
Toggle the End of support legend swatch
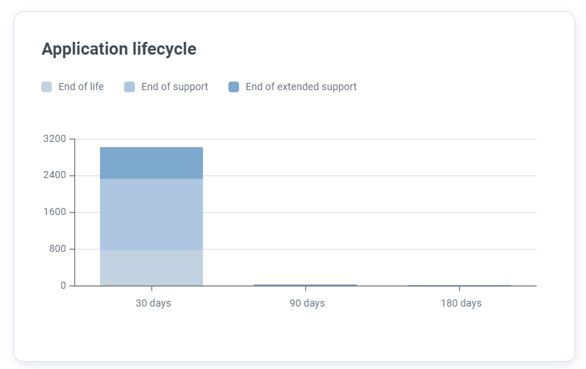pos(129,87)
